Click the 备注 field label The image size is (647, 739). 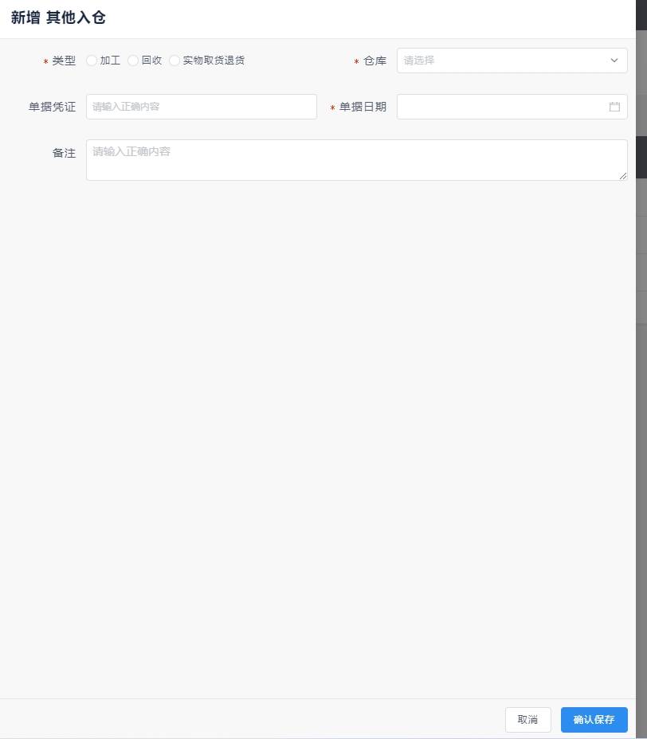[x=64, y=153]
